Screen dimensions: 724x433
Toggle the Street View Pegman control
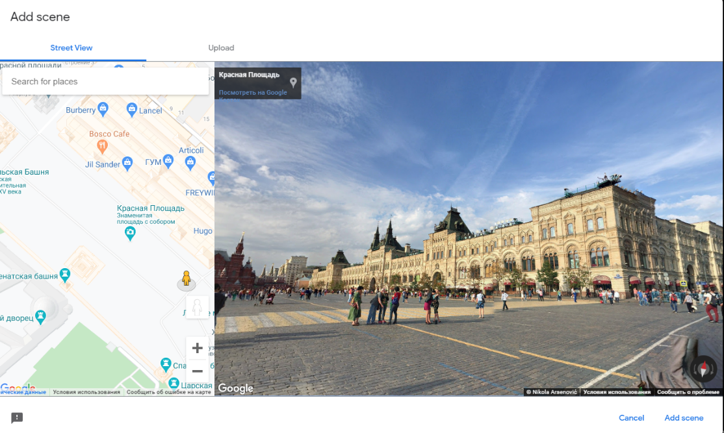click(x=198, y=307)
